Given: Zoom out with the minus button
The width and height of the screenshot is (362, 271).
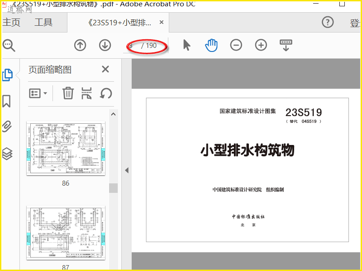Looking at the screenshot, I should tap(236, 45).
